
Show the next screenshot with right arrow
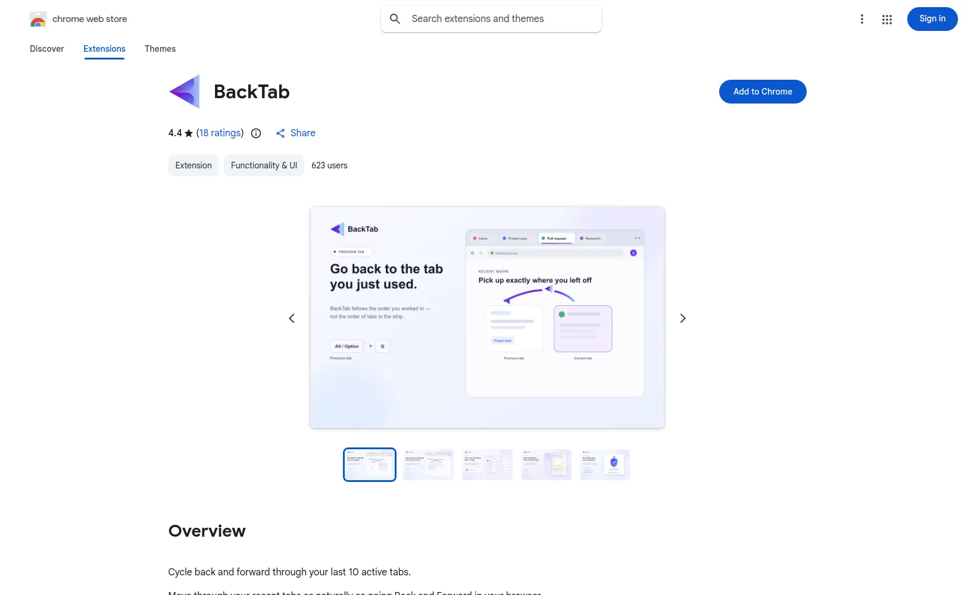pyautogui.click(x=683, y=318)
